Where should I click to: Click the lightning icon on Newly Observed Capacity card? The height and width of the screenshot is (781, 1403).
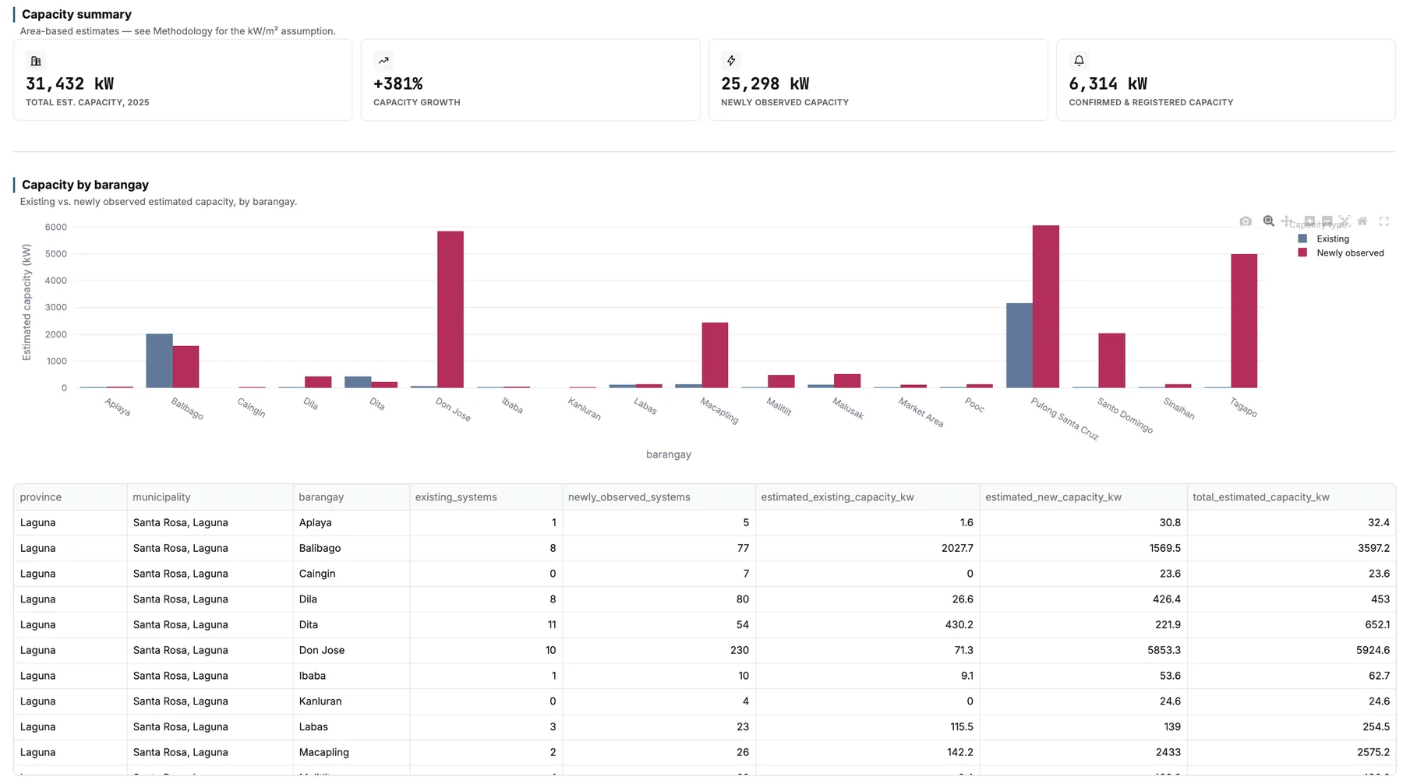(731, 61)
